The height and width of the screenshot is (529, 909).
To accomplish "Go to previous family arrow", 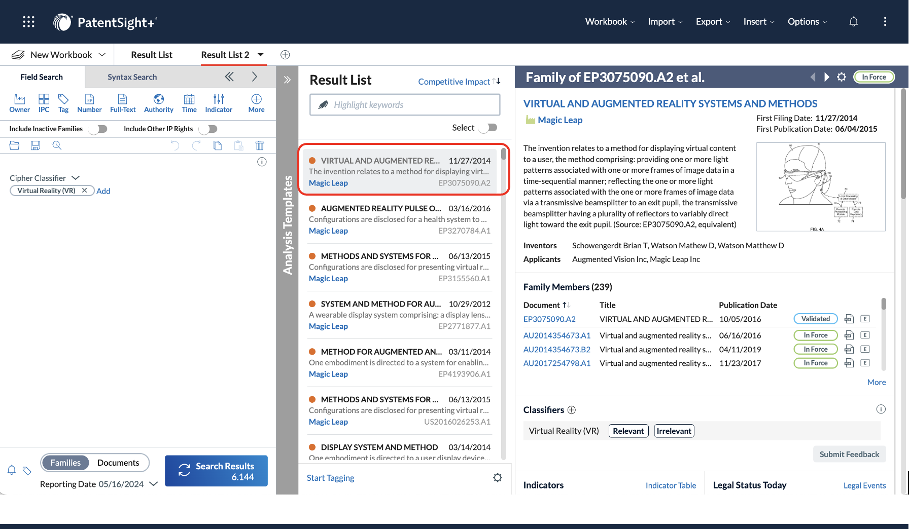I will 813,77.
